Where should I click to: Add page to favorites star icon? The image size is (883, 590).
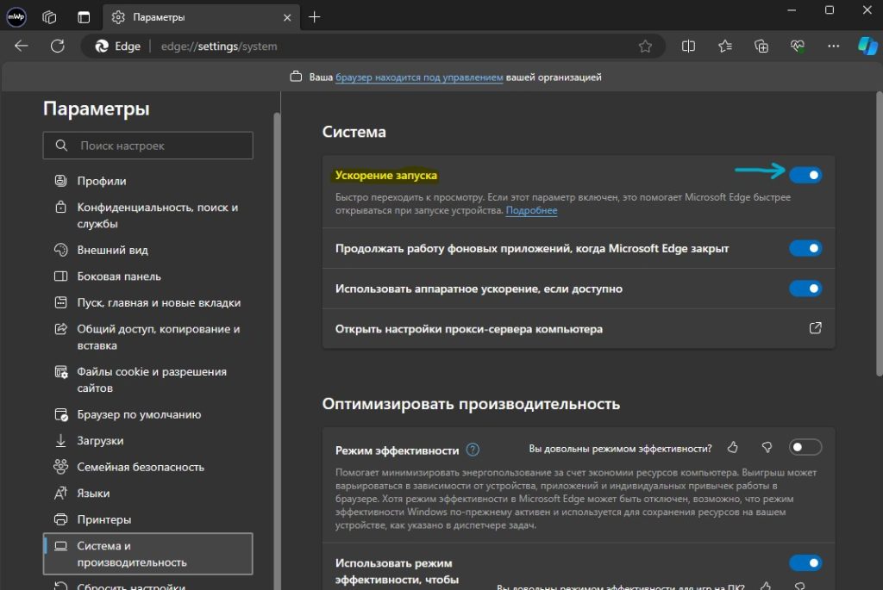(x=645, y=46)
